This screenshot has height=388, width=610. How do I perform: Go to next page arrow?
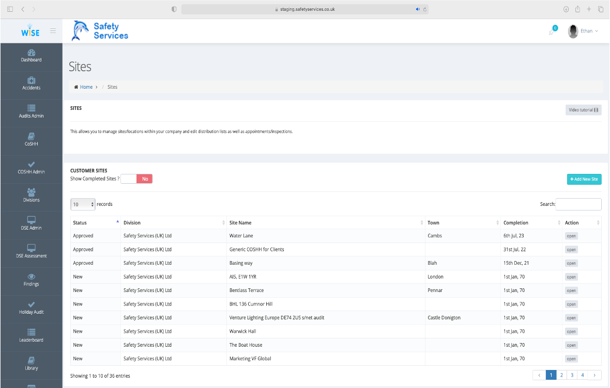click(x=594, y=375)
